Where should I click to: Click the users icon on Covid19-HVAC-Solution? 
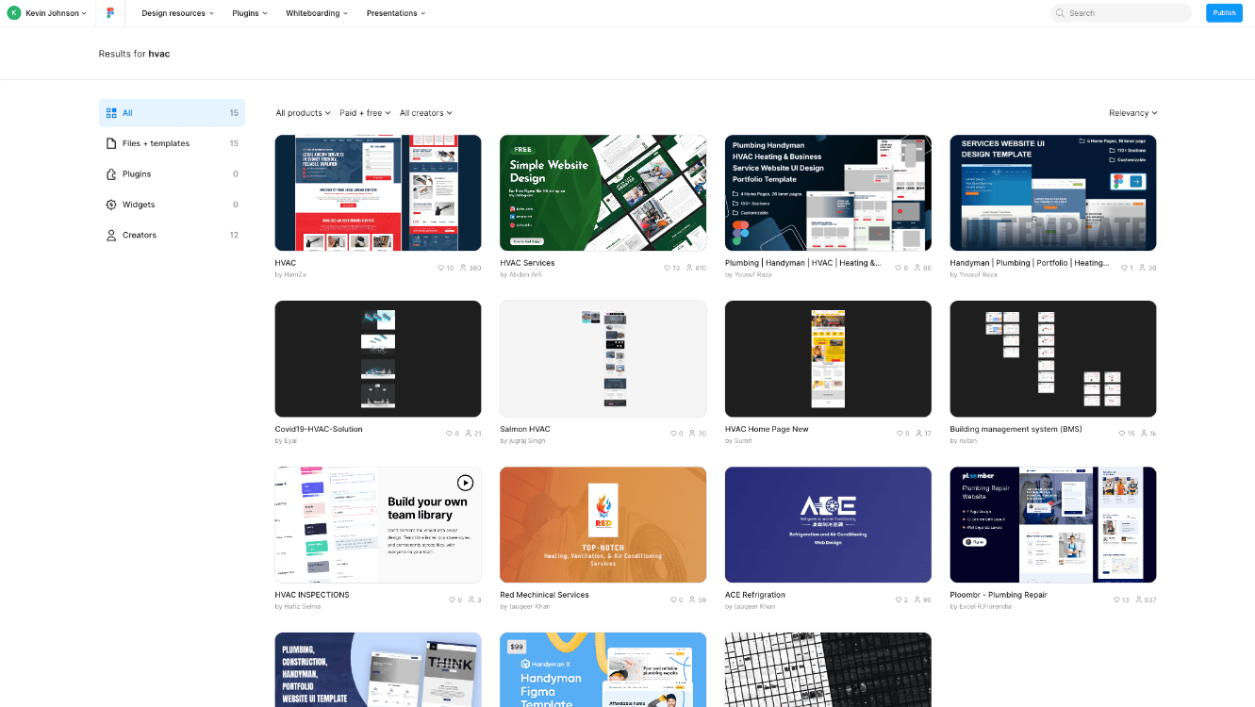(x=468, y=435)
